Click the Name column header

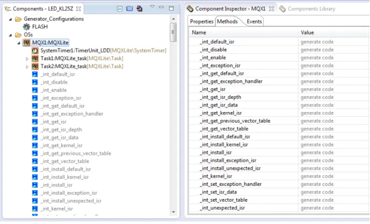click(244, 32)
